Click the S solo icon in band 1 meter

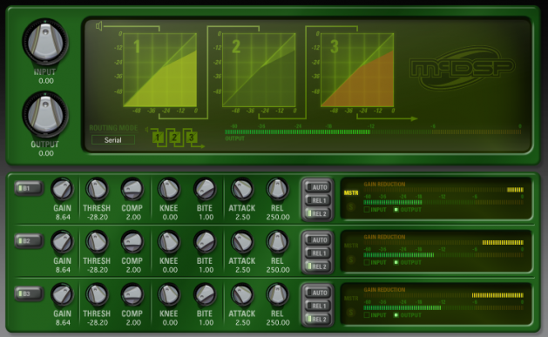tap(352, 207)
